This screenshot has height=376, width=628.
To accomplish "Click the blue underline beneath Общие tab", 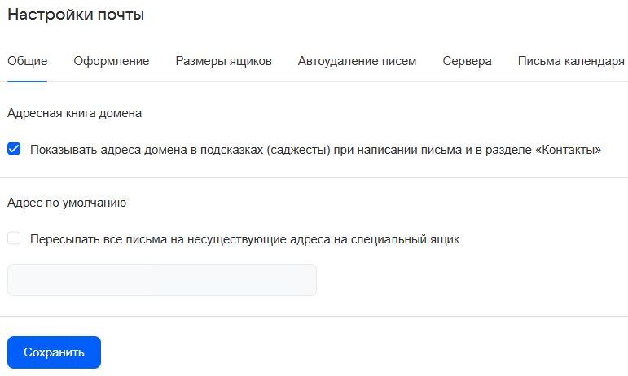I will click(x=27, y=81).
